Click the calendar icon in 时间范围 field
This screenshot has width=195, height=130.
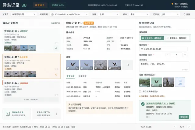coord(52,14)
